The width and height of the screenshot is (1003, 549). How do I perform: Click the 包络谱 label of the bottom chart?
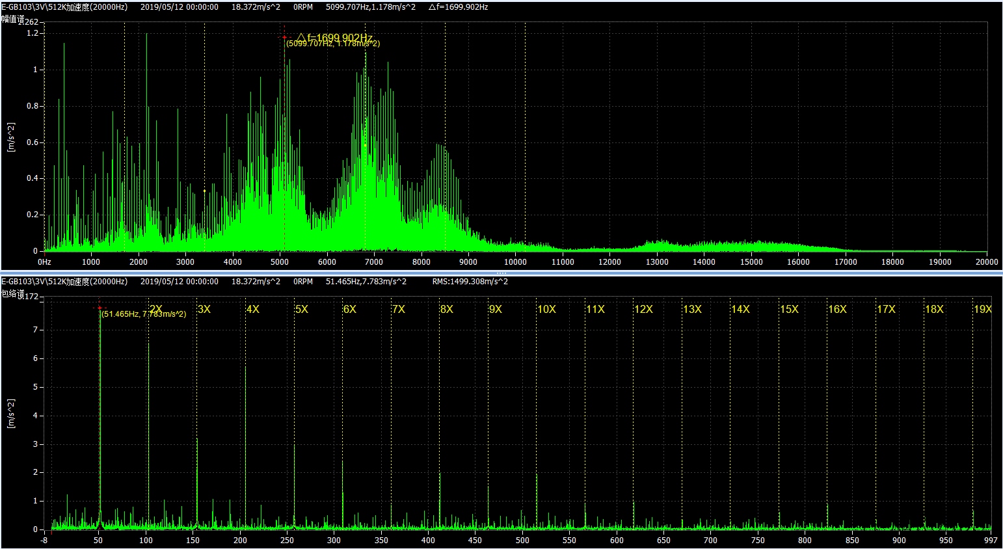(x=12, y=294)
